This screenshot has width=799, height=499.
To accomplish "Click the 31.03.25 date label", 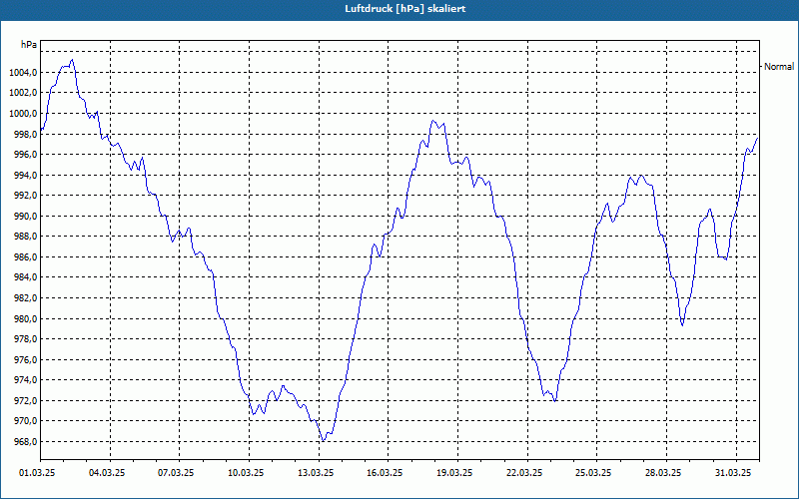I will pos(733,473).
